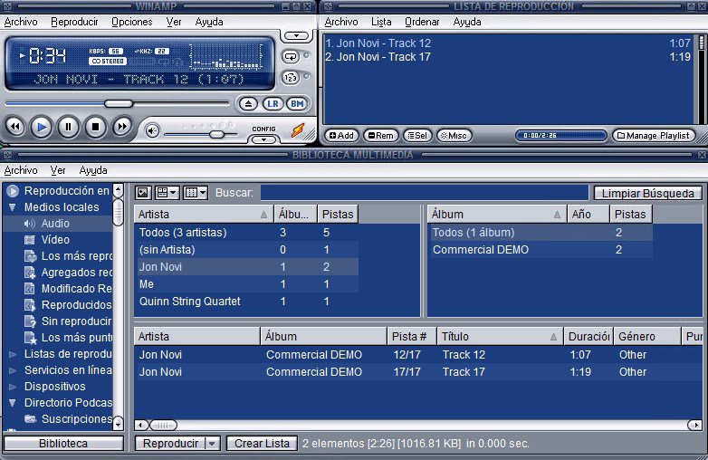This screenshot has width=708, height=460.
Task: Mute audio using the speaker icon
Action: point(152,131)
